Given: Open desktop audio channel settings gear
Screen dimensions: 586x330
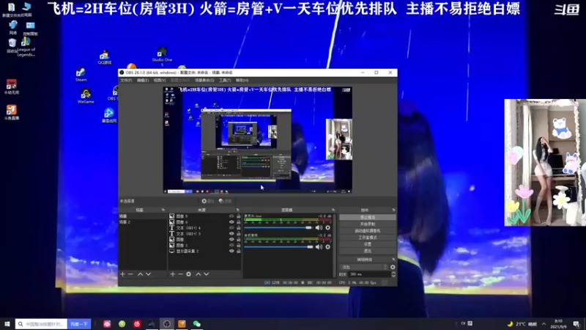Looking at the screenshot, I should [x=327, y=247].
